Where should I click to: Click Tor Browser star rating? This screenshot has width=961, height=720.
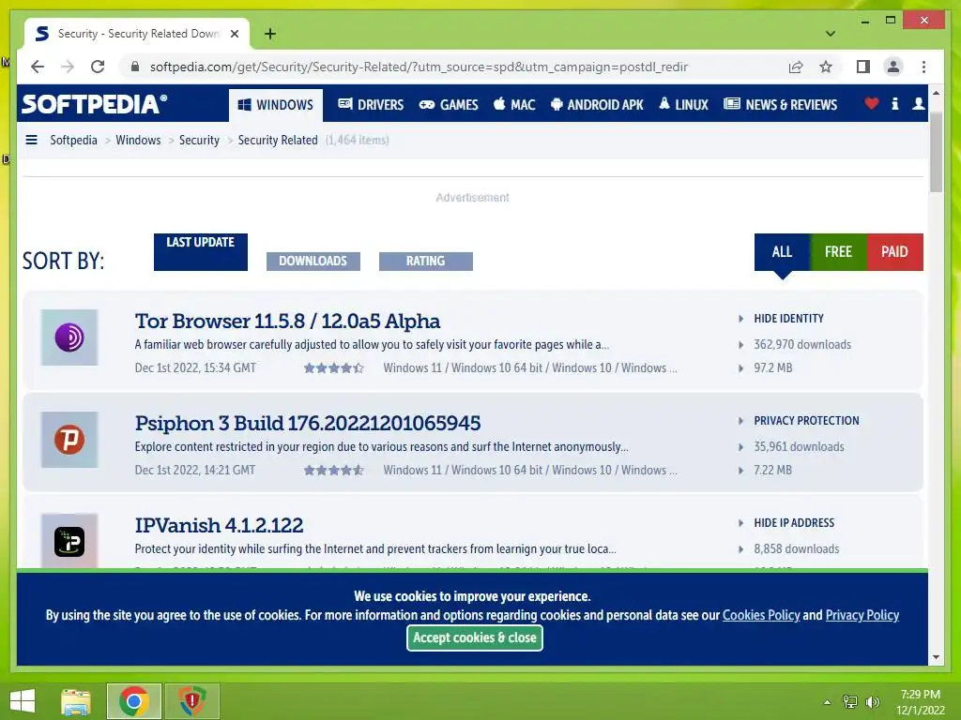[334, 367]
